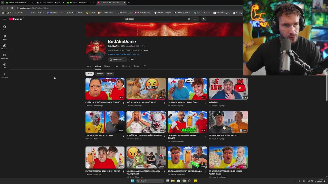328x184 pixels.
Task: Show hidden system tray icons
Action: pos(295,181)
